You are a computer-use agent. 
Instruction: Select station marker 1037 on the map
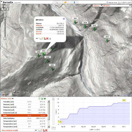click(x=107, y=40)
